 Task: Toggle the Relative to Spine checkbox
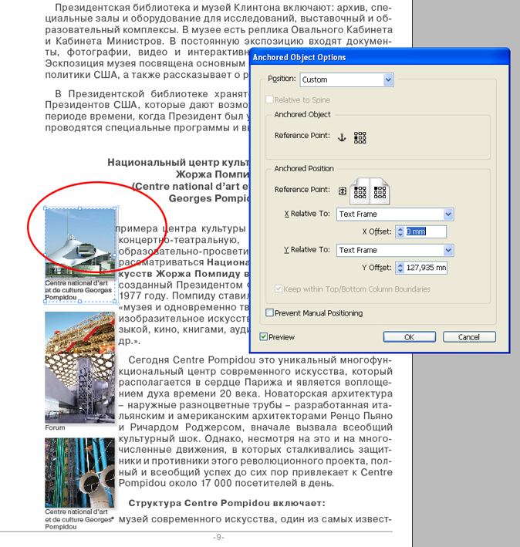tap(269, 100)
